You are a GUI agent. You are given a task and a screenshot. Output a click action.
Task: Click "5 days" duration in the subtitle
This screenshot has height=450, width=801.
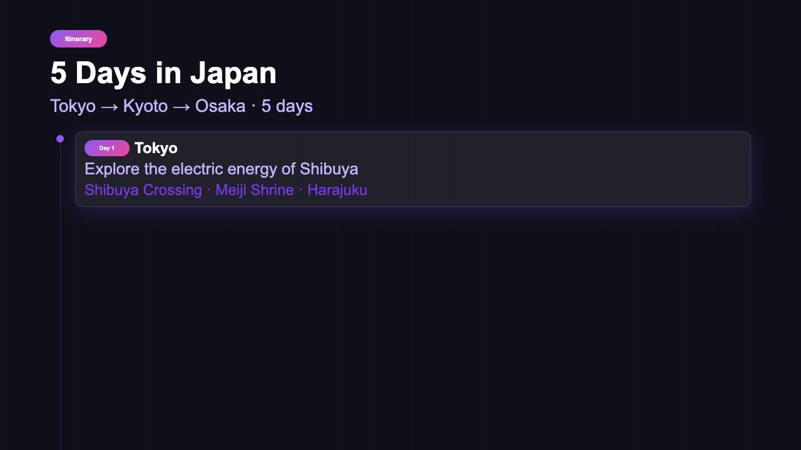(287, 106)
